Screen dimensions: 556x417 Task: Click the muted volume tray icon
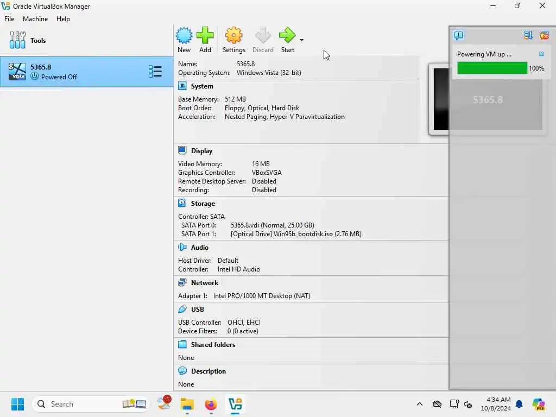click(467, 404)
